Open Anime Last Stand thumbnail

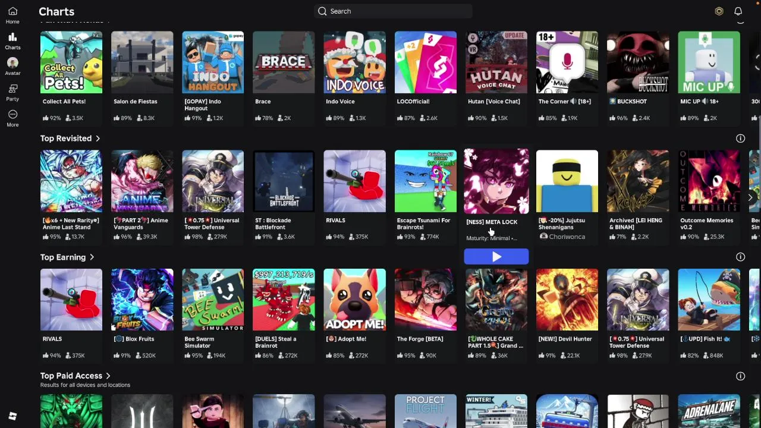[x=71, y=181]
